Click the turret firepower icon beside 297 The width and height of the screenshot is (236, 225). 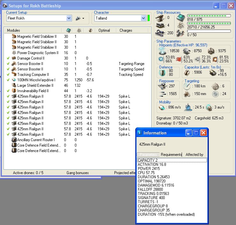point(163,86)
